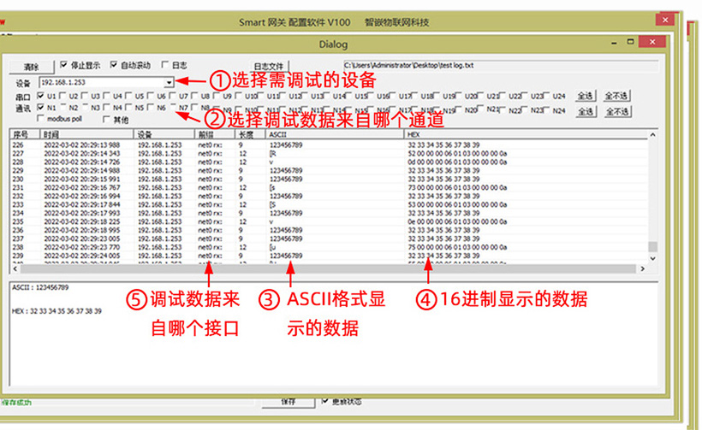Enable the 其他 (other) checkbox
The width and height of the screenshot is (702, 430).
(106, 120)
